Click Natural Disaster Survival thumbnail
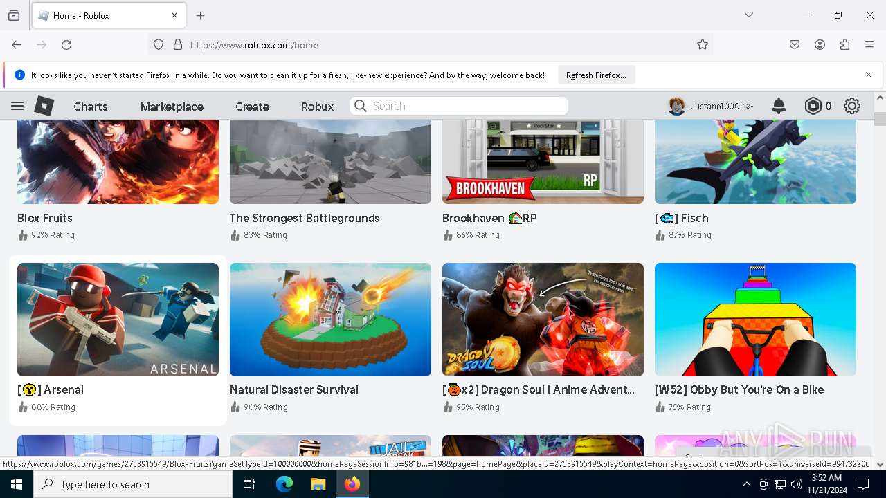 pyautogui.click(x=330, y=320)
